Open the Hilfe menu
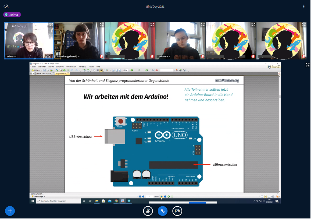This screenshot has width=311, height=219. coord(98,67)
